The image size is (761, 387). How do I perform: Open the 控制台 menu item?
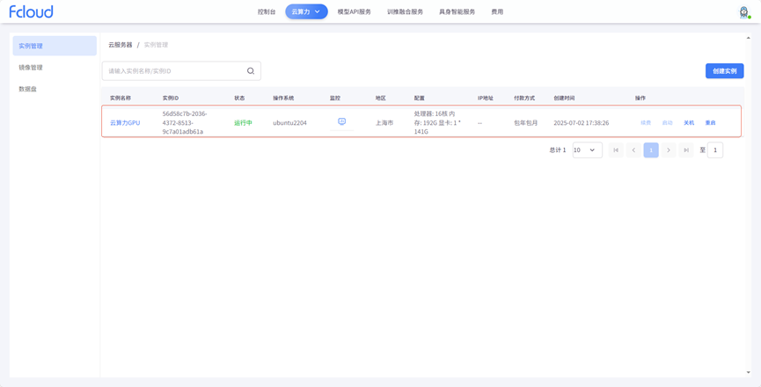(x=267, y=11)
